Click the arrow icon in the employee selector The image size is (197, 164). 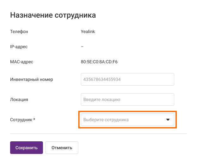168,120
